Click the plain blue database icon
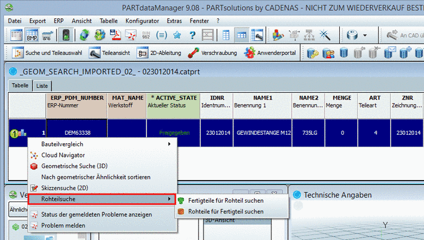 [x=343, y=53]
